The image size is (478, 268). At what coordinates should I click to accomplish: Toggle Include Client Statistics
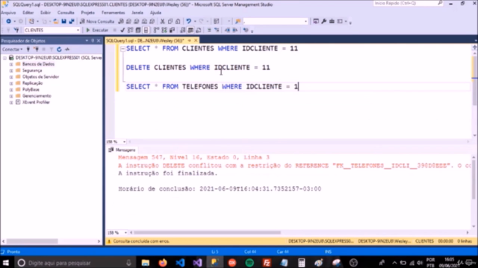coord(173,30)
